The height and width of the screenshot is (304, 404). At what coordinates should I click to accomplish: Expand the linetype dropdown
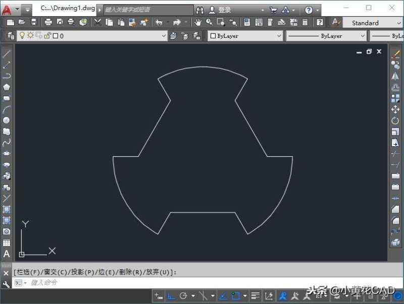pyautogui.click(x=363, y=35)
